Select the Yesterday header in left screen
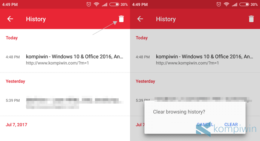This screenshot has width=260, height=141. (15, 81)
